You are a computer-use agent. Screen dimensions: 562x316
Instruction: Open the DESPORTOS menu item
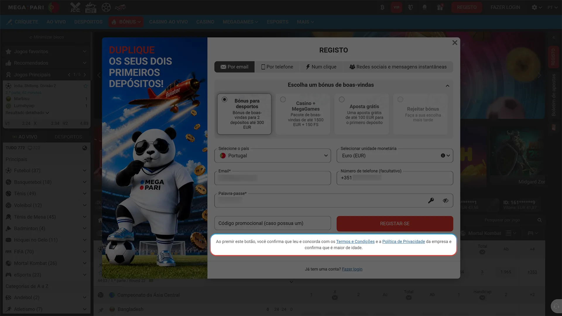point(88,22)
